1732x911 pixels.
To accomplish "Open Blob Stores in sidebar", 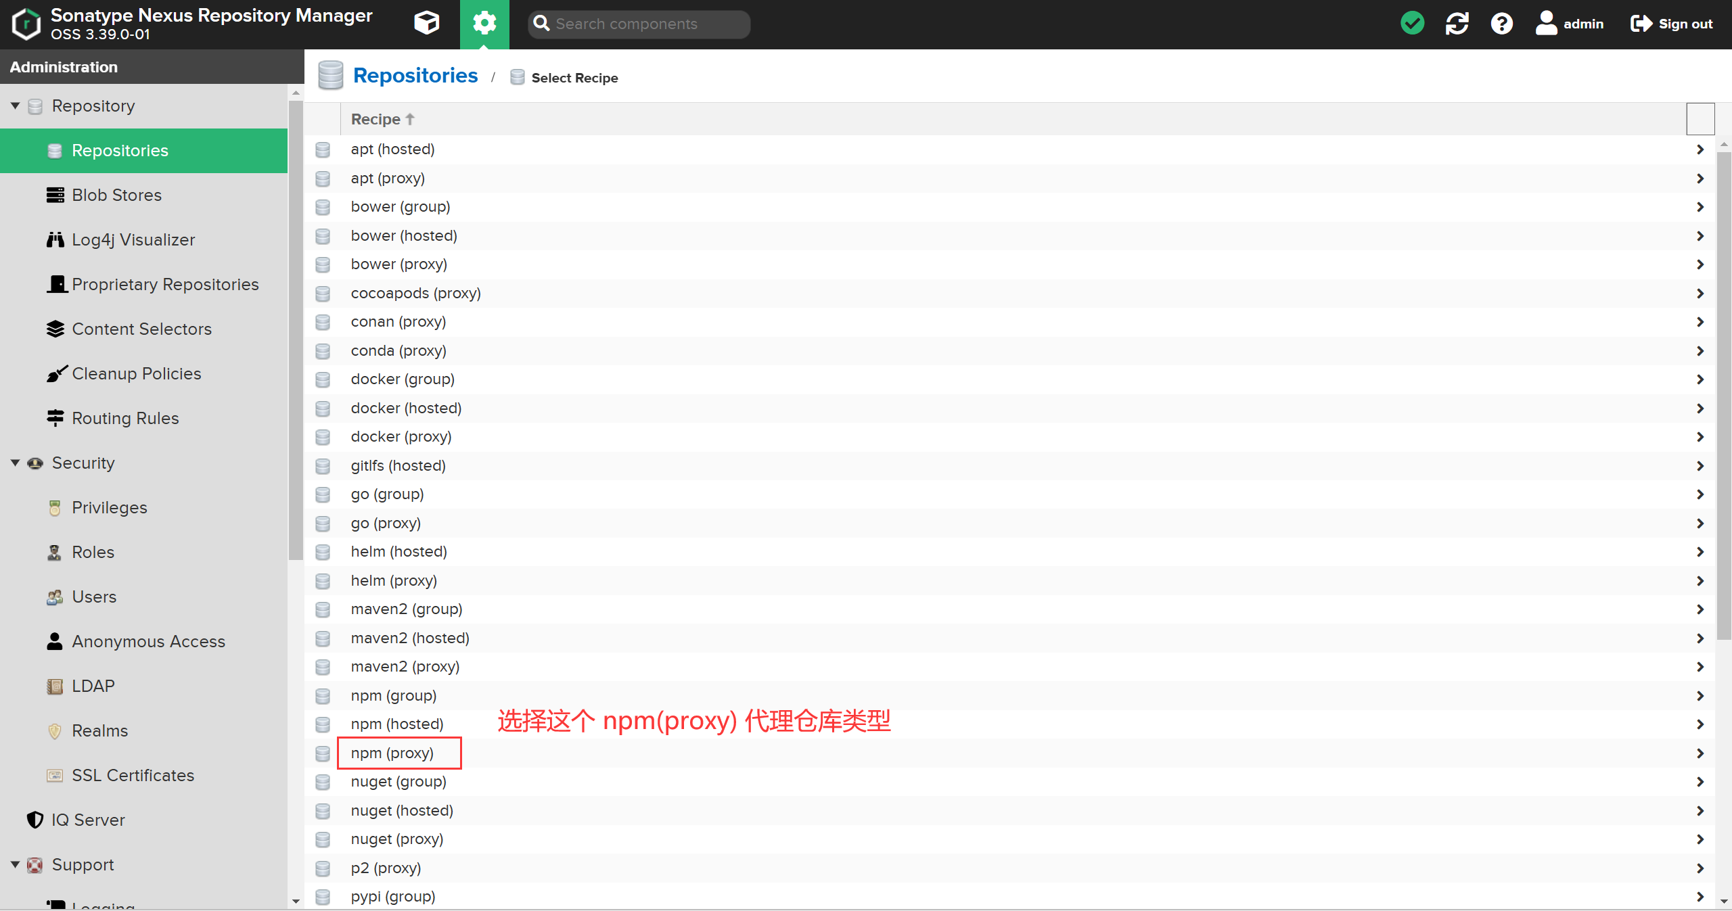I will [116, 195].
